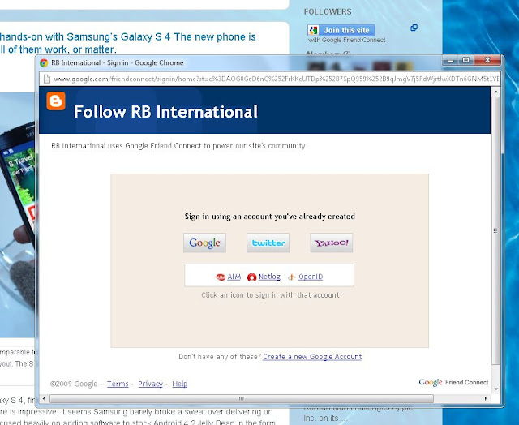519x425 pixels.
Task: Click the vertical scrollbar down arrow
Action: tap(495, 389)
